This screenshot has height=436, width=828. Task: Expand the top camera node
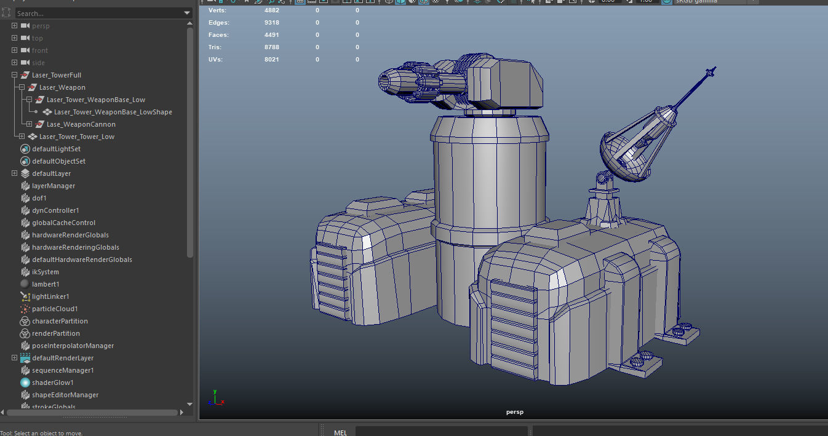coord(14,38)
